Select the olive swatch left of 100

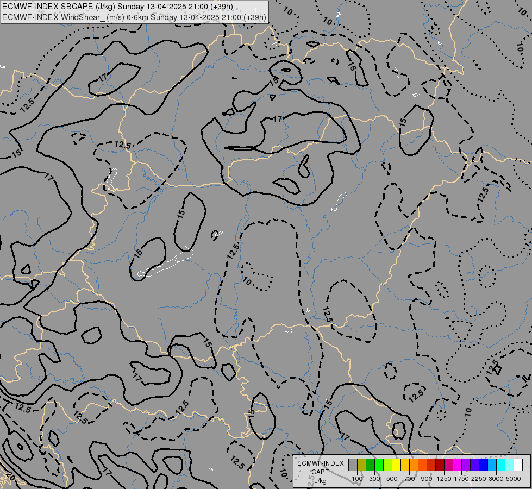pos(361,465)
